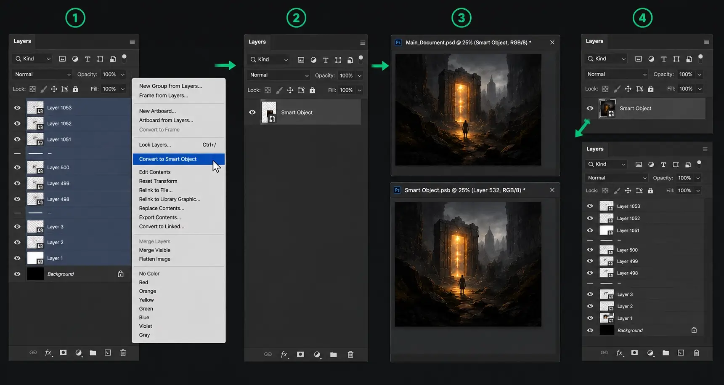Open panel 2 Layers hamburger menu

click(363, 43)
